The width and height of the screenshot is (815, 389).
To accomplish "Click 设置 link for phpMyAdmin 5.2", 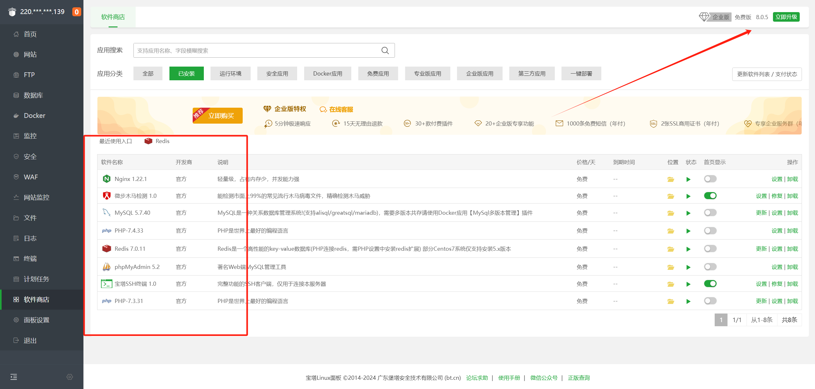I will pos(777,267).
